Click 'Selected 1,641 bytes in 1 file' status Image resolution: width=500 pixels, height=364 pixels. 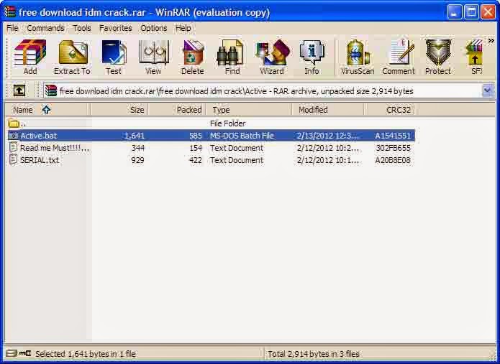[86, 354]
